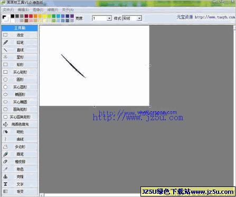Select the 矩形 outline rectangle tool
Screen dimensions: 236x197
[20, 65]
